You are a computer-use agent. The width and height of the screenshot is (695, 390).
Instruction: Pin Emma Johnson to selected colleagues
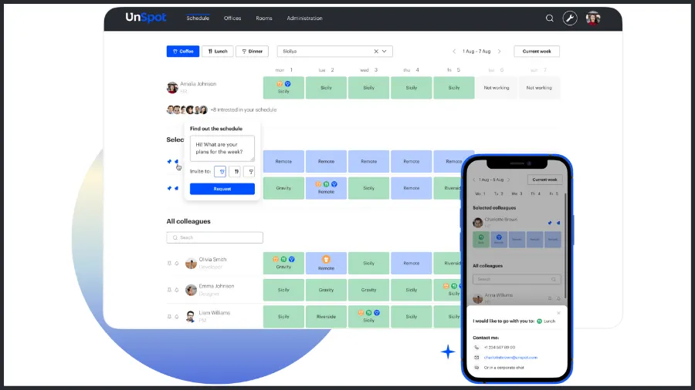point(169,290)
